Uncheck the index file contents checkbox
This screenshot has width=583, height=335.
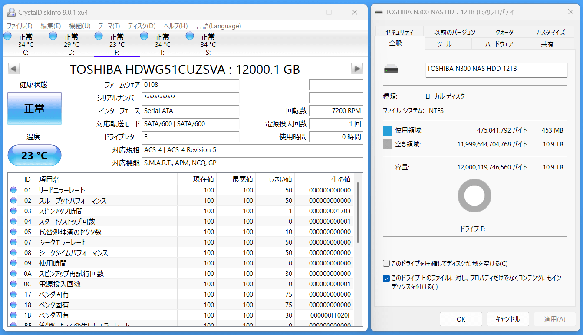click(x=386, y=279)
